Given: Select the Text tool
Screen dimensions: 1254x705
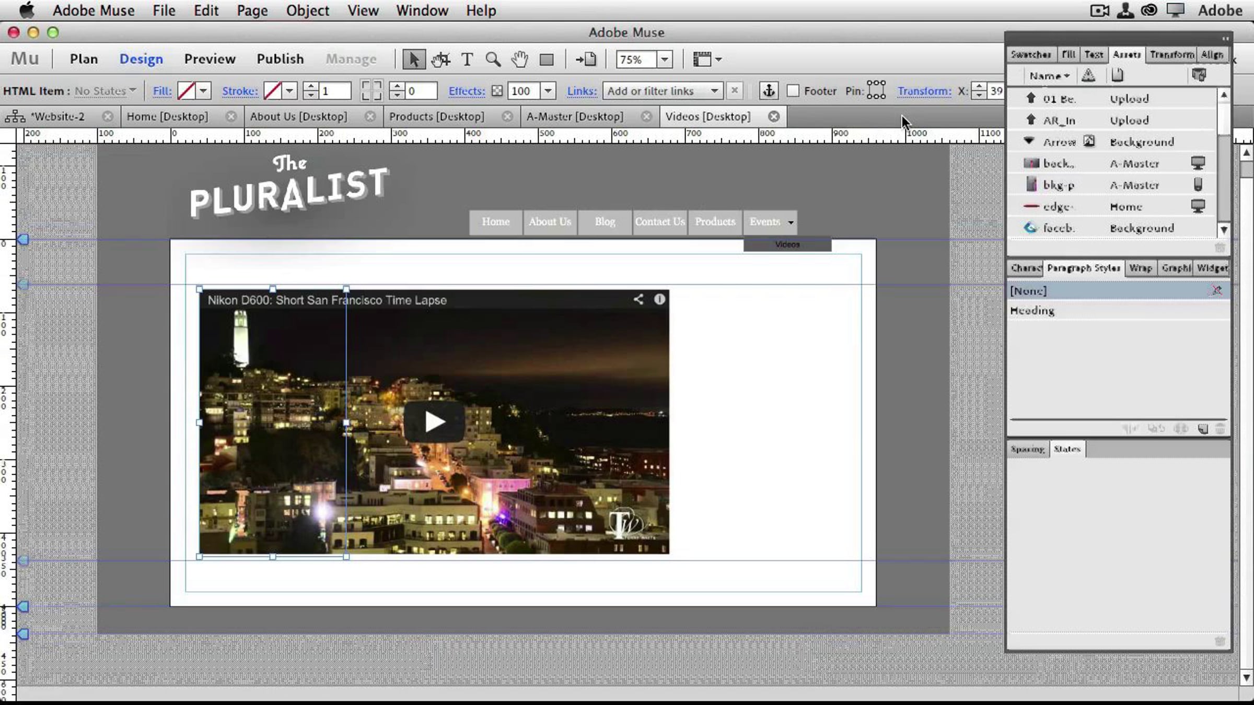Looking at the screenshot, I should pos(467,60).
